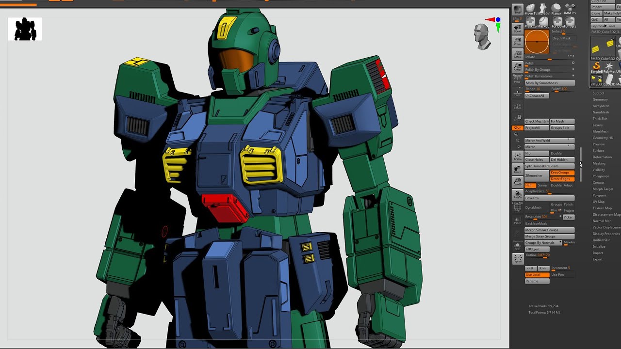621x349 pixels.
Task: Toggle the Transp transparency icon
Action: tap(518, 221)
